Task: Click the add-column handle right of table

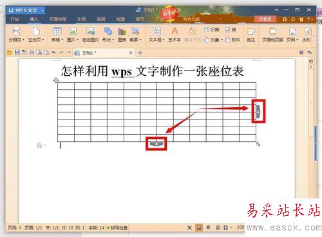Action: coord(258,112)
